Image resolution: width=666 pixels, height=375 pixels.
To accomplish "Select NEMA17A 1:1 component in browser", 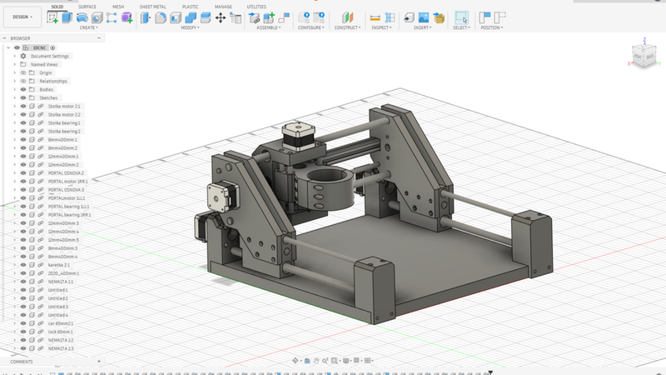I will (61, 282).
